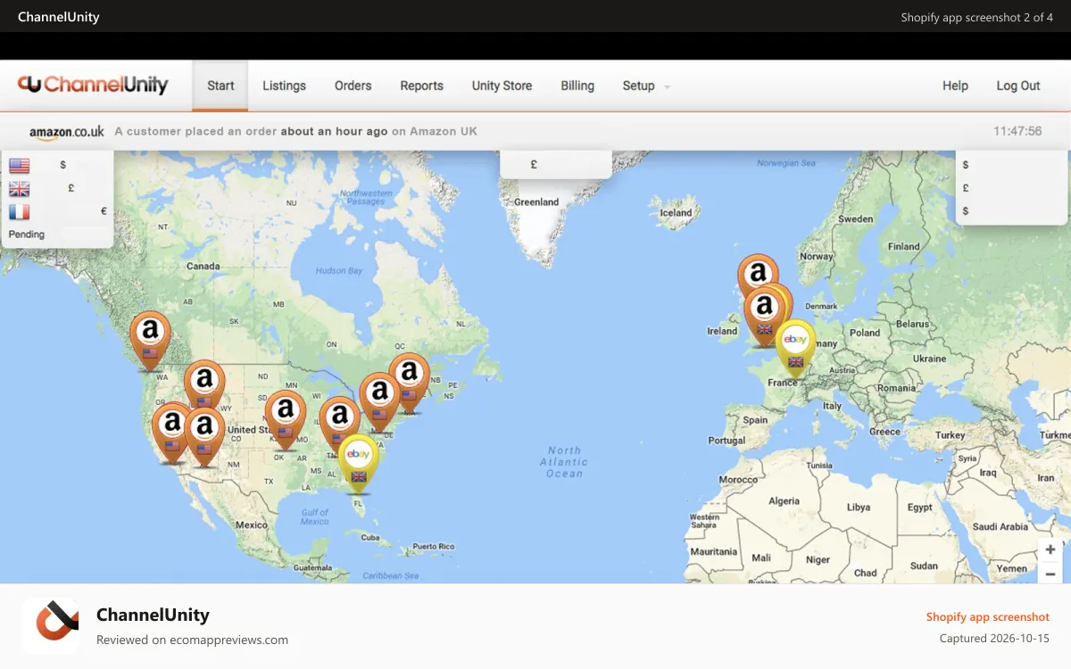This screenshot has height=669, width=1071.
Task: Click the US flag icon in currency panel
Action: point(19,165)
